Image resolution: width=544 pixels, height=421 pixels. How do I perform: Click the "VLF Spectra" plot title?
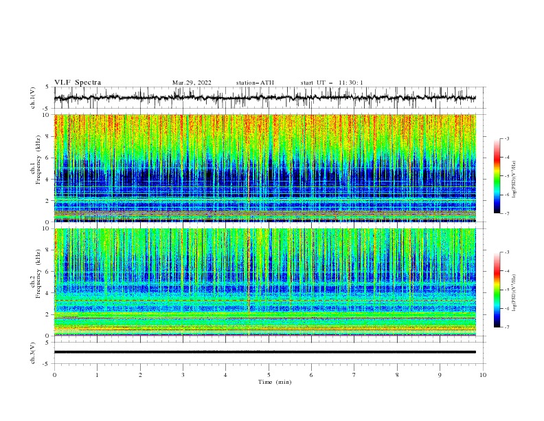(x=78, y=83)
